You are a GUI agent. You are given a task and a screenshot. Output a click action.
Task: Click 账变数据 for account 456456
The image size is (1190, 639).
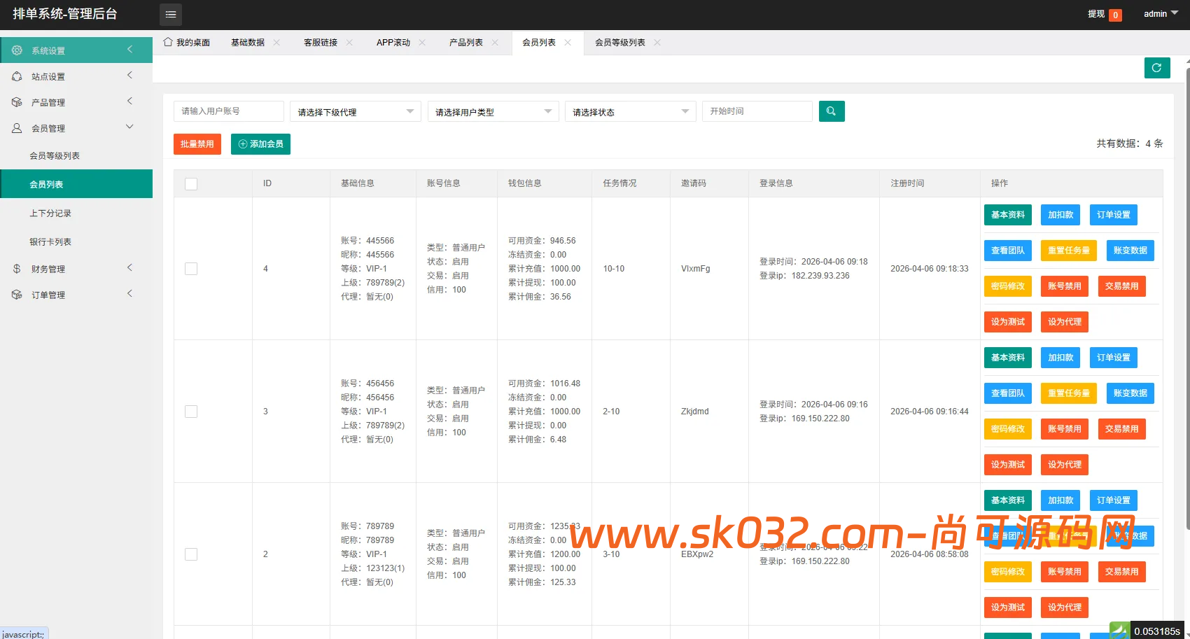[1130, 393]
